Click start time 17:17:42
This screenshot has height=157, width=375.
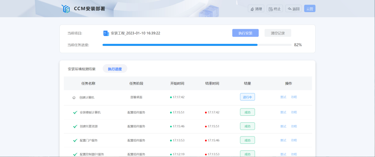[178, 97]
